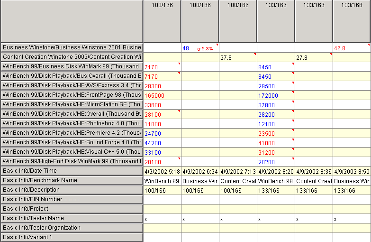
Task: Select the Basic Info/Description row header
Action: [72, 190]
